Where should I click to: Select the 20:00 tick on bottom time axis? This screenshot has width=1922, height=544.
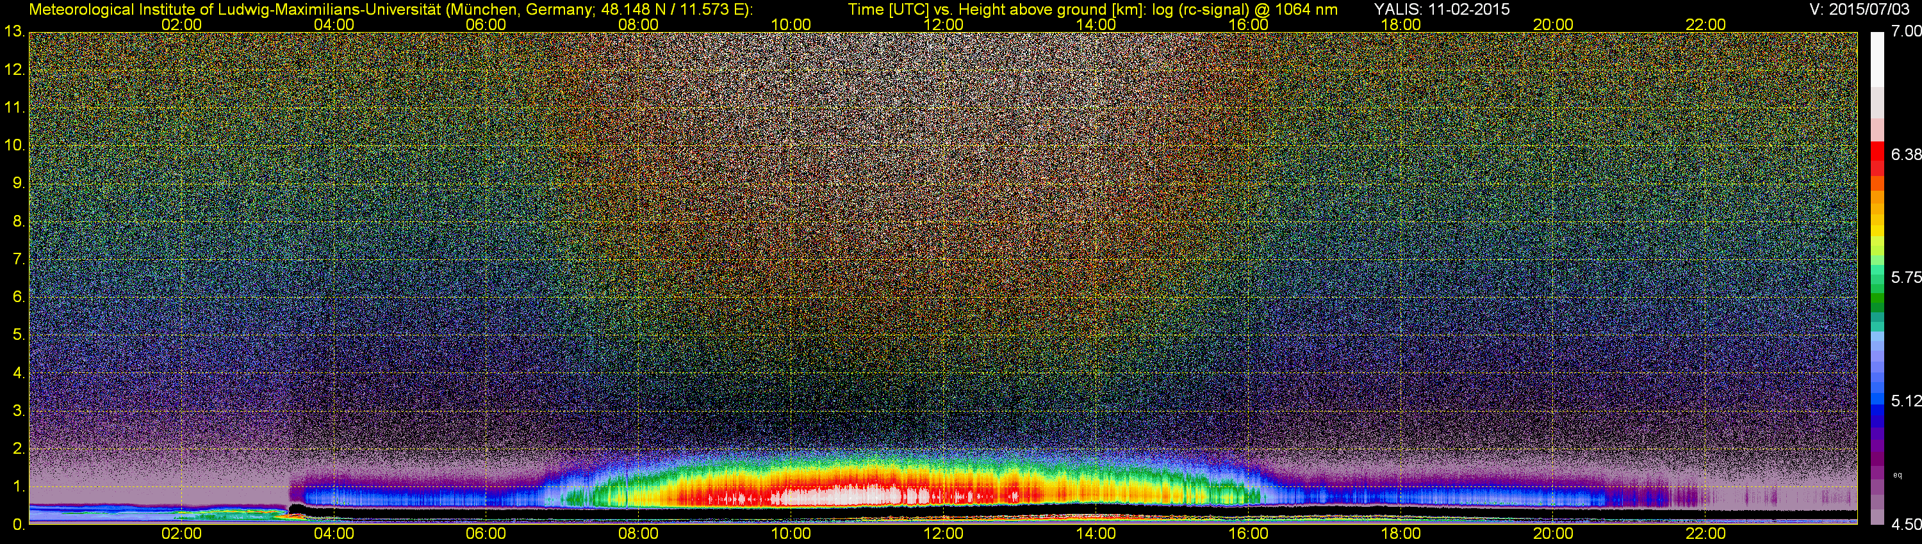click(x=1554, y=534)
